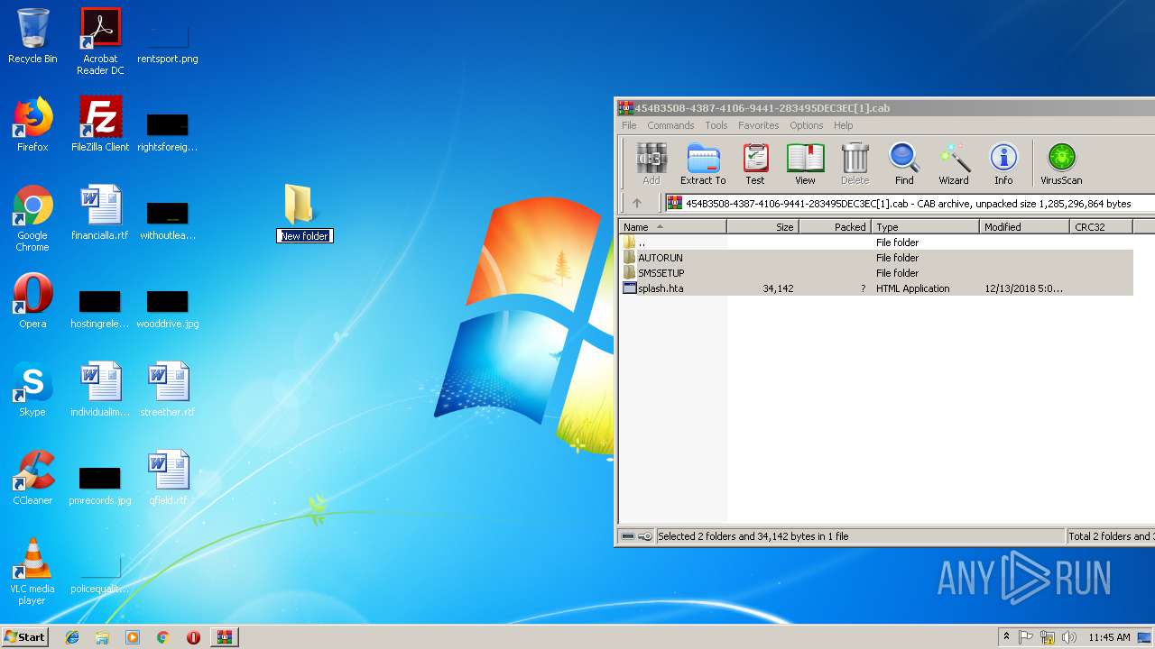Sort by the Modified column header
1155x649 pixels.
(x=1025, y=227)
